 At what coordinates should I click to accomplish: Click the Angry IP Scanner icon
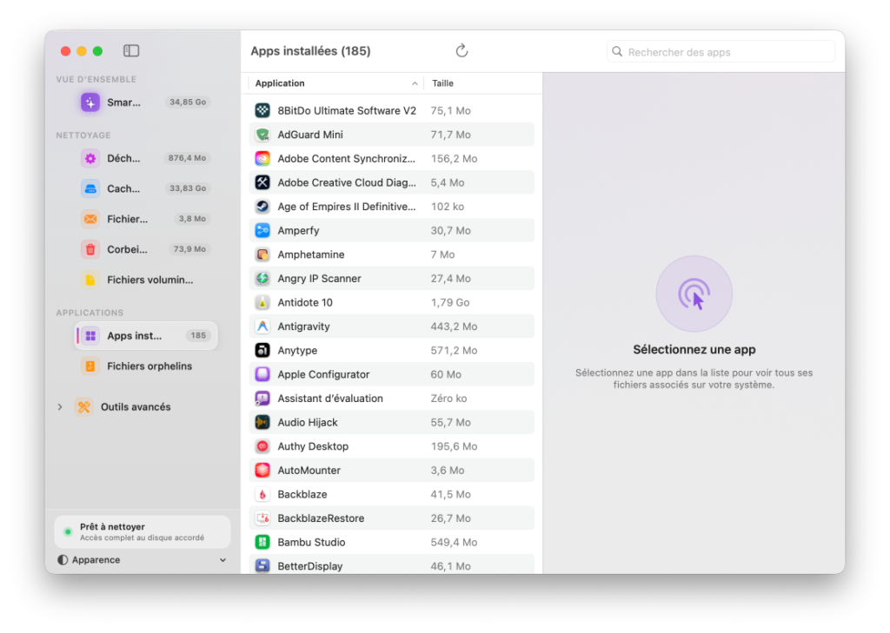pyautogui.click(x=262, y=279)
